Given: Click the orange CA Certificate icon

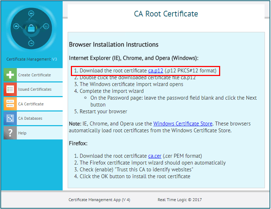Looking at the screenshot, I should [x=10, y=104].
